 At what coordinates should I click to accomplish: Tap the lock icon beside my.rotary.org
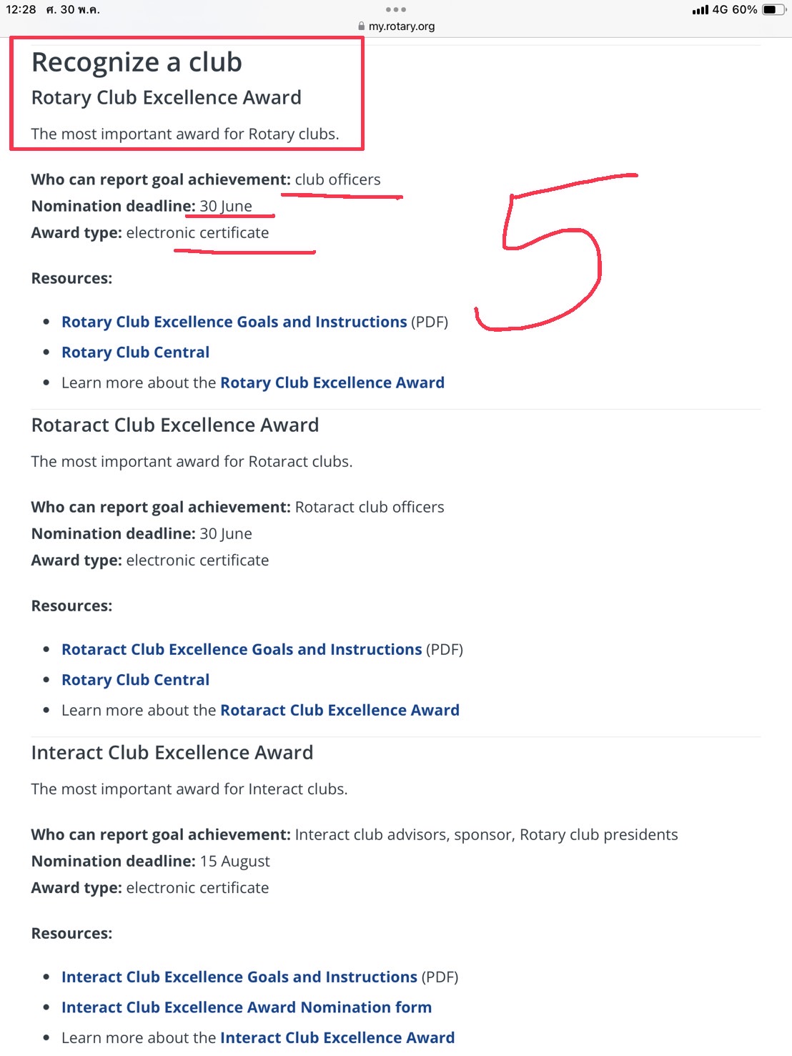(362, 26)
